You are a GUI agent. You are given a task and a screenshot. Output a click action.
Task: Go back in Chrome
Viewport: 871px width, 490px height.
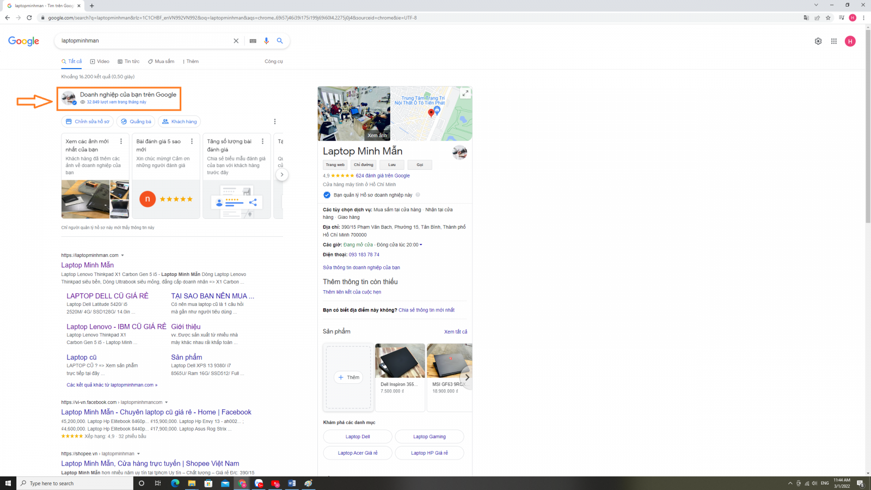7,17
